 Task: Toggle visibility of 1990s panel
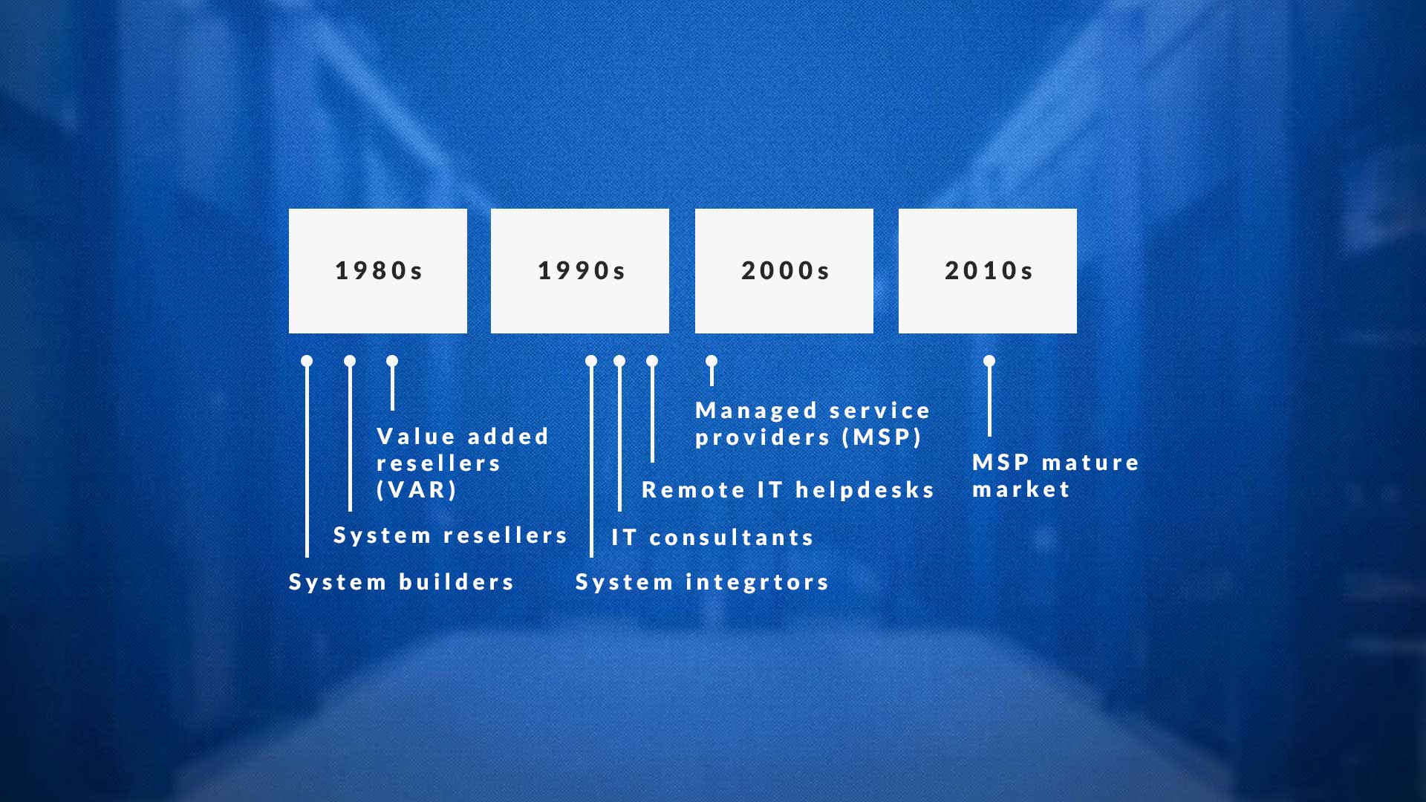(580, 270)
